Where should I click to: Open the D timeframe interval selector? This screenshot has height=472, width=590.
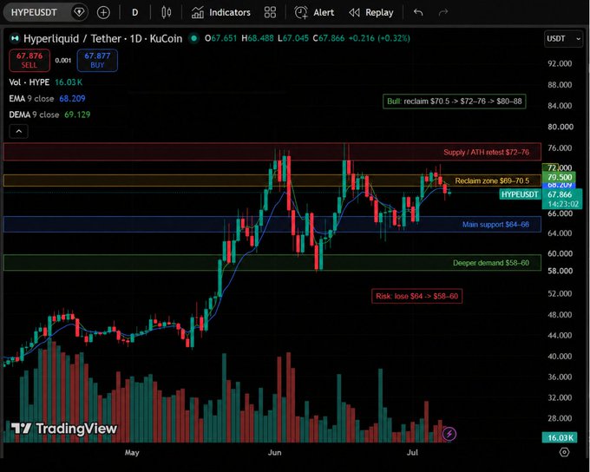[134, 12]
